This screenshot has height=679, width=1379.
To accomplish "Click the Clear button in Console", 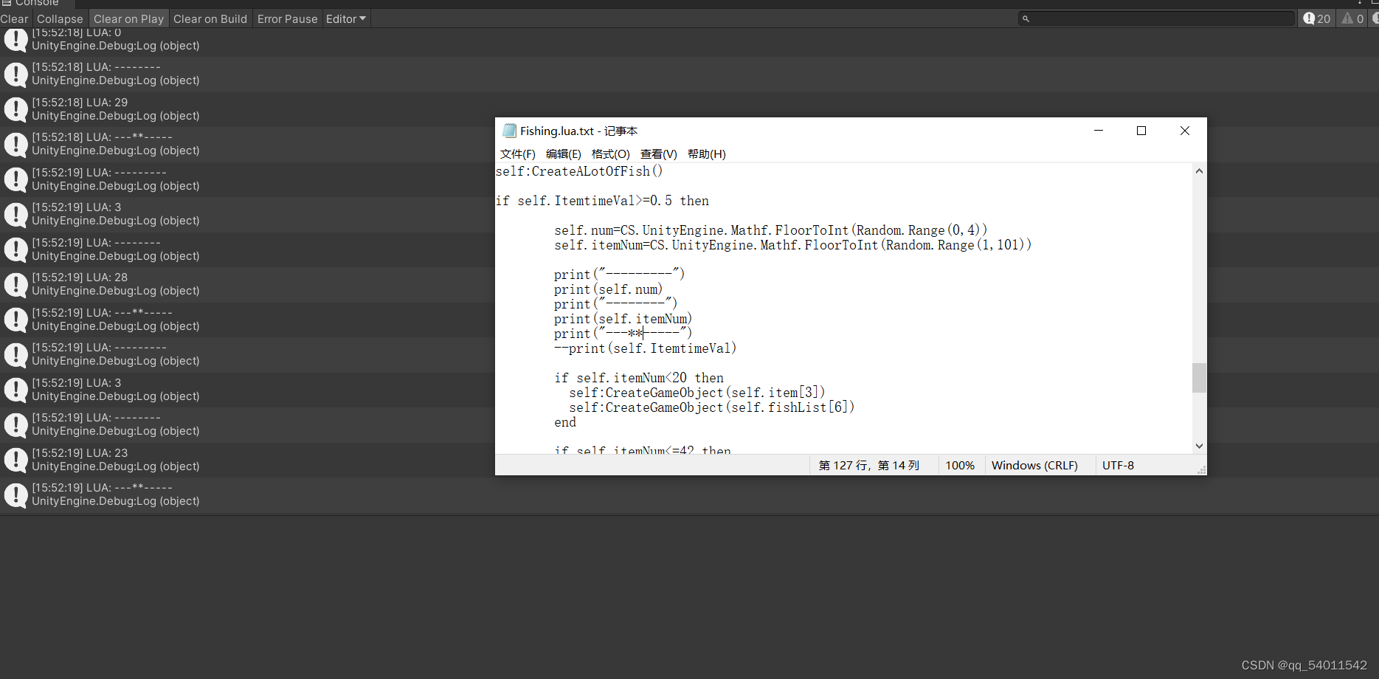I will click(15, 19).
